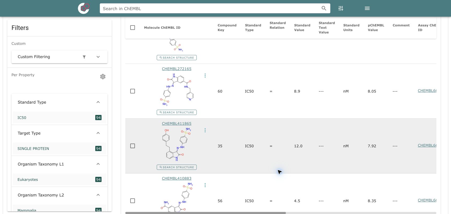Click the search magnifier icon
Screen dimensions: 451x214
[324, 8]
